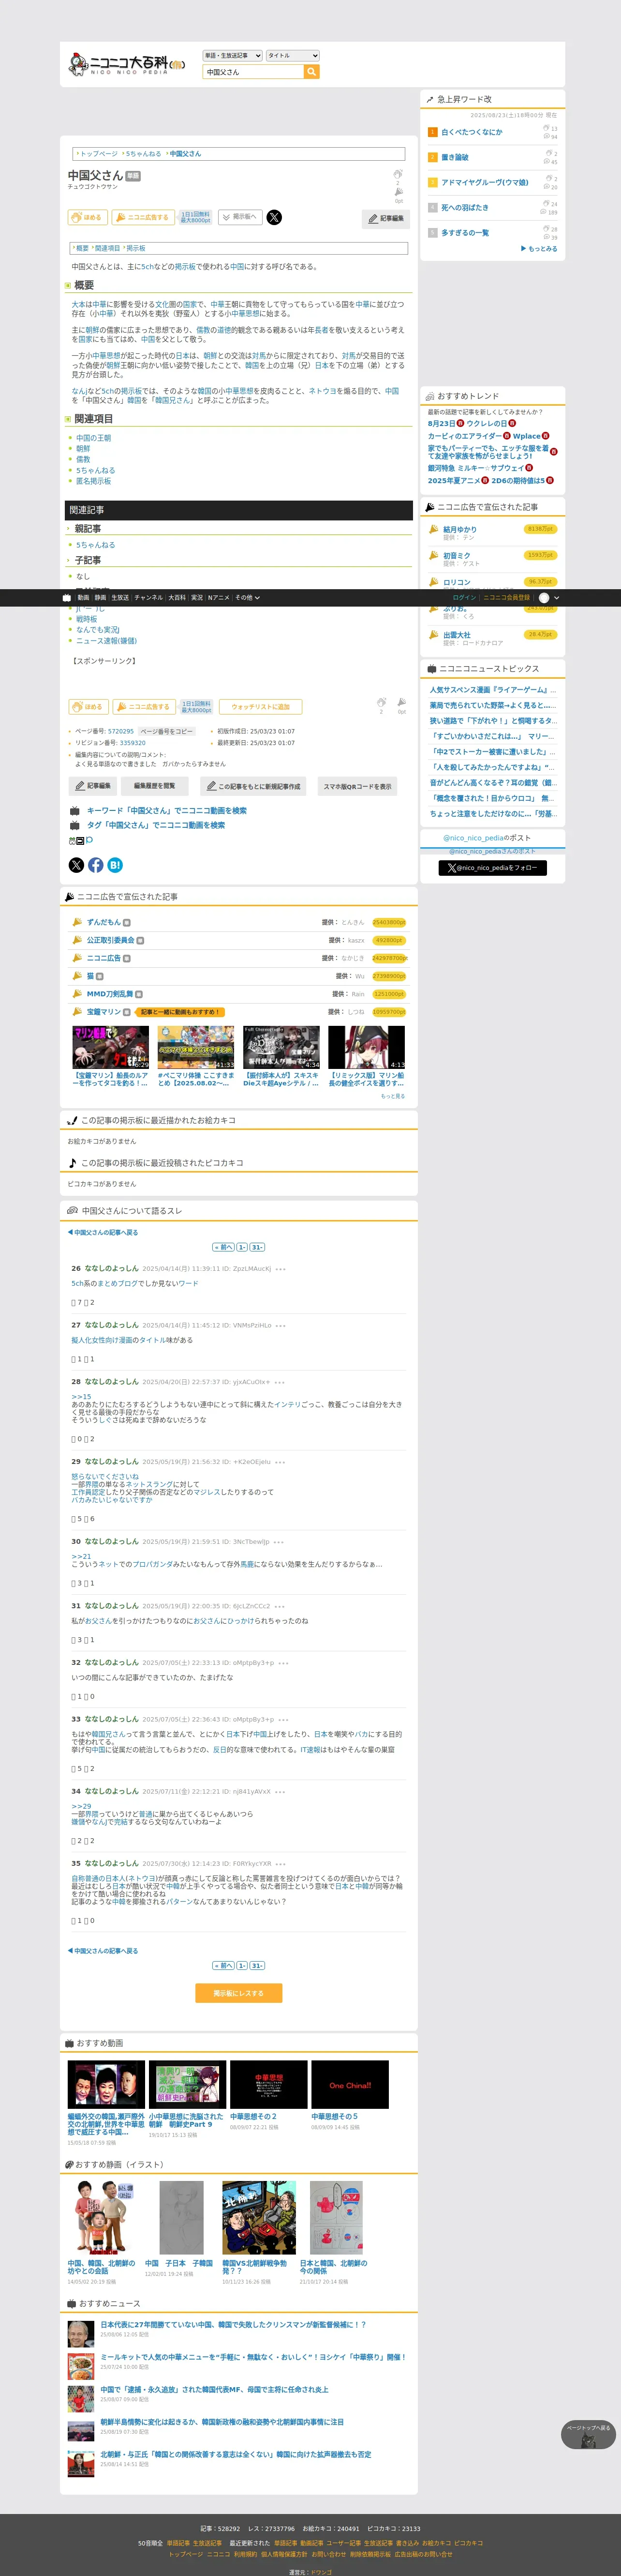Click the more-options dots on comment 35
The height and width of the screenshot is (2576, 621).
point(281,1864)
